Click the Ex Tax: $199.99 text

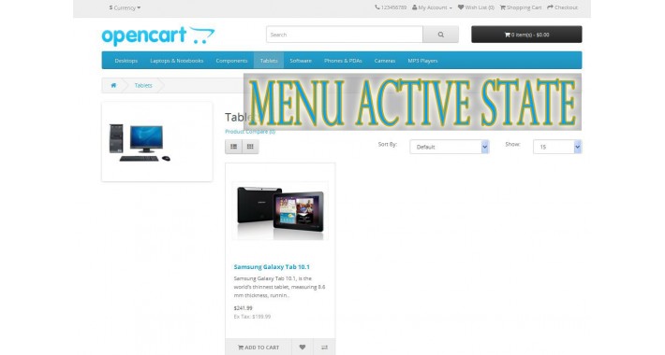tap(252, 317)
